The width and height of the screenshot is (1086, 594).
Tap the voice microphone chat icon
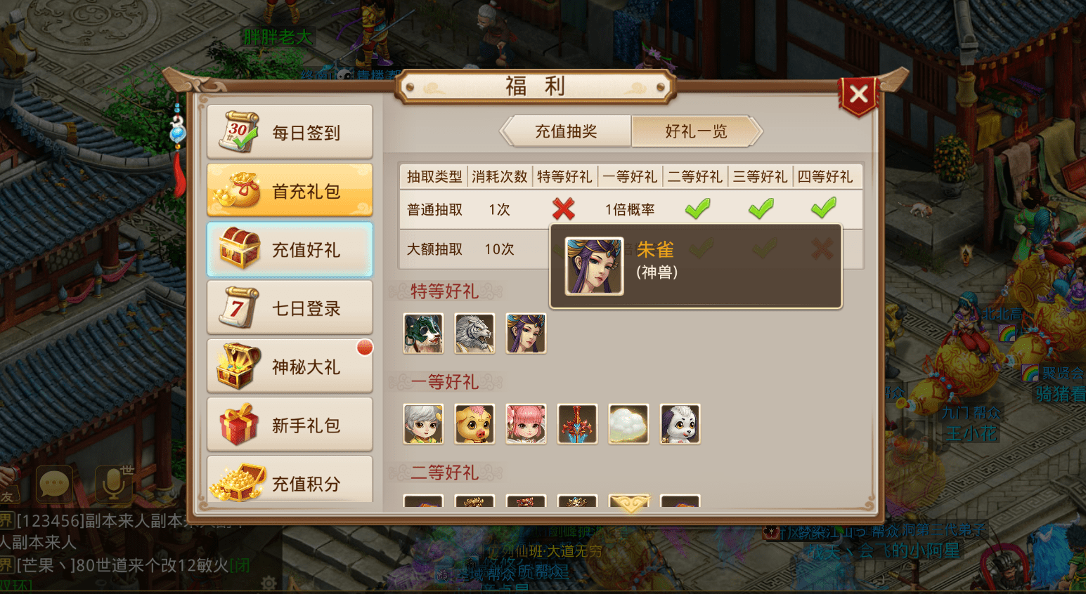click(x=113, y=484)
